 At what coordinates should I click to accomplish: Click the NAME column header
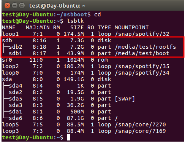pyautogui.click(x=9, y=27)
